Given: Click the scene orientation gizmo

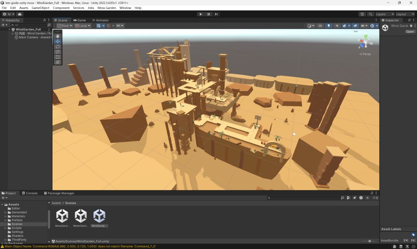Looking at the screenshot, I should 365,42.
